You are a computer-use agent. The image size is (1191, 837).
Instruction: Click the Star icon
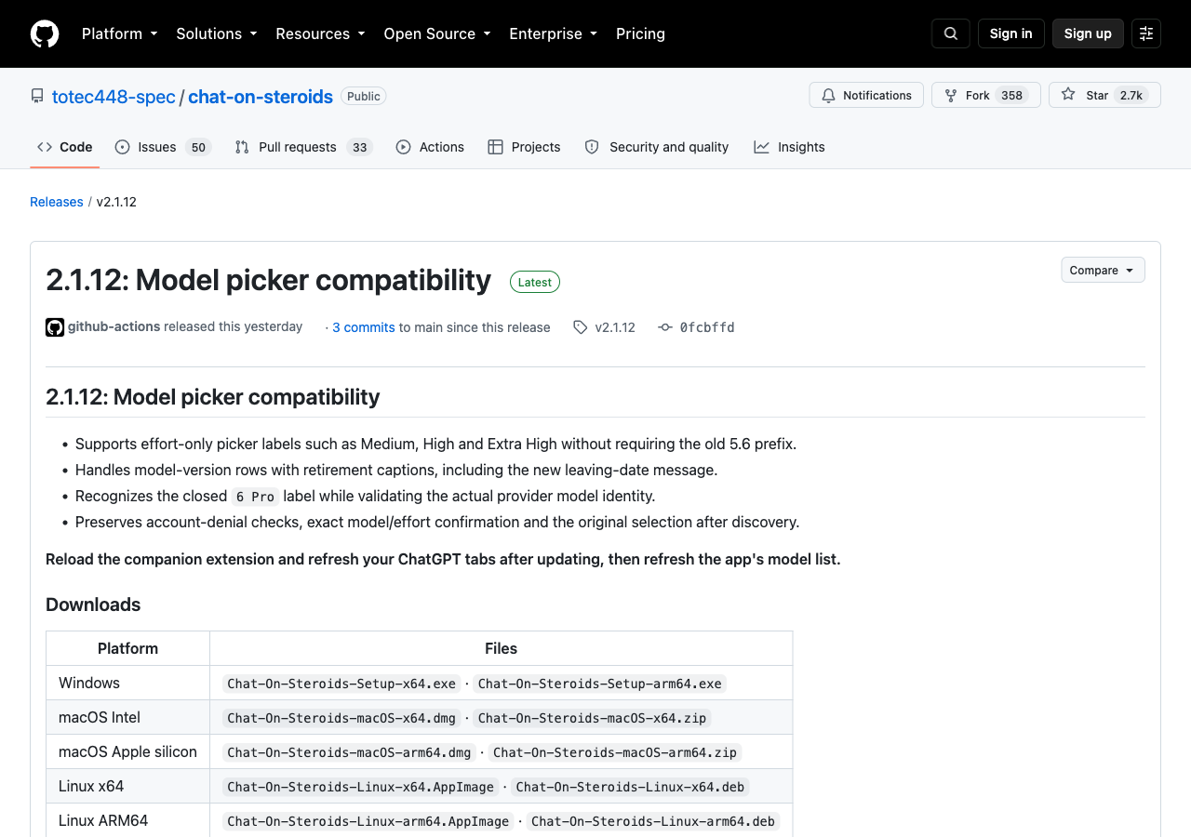(x=1068, y=95)
